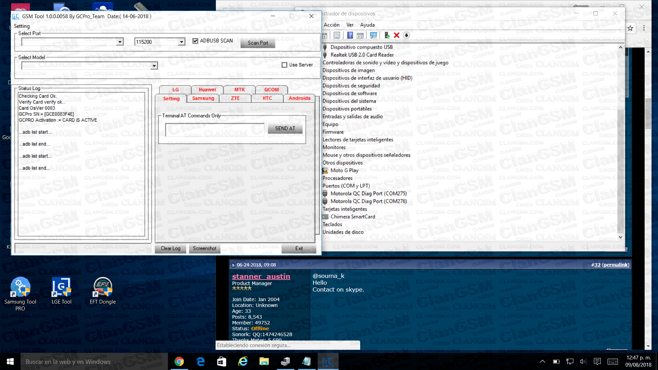
Task: Open the Select Model dropdown
Action: 154,66
